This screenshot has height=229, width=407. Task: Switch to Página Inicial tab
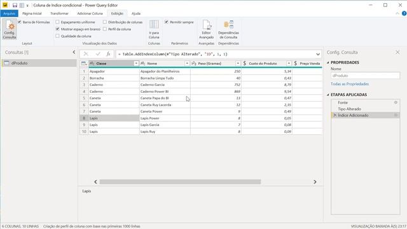pyautogui.click(x=32, y=13)
